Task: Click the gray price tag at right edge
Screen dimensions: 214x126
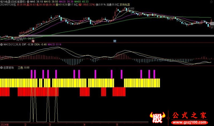Action: click(212, 24)
